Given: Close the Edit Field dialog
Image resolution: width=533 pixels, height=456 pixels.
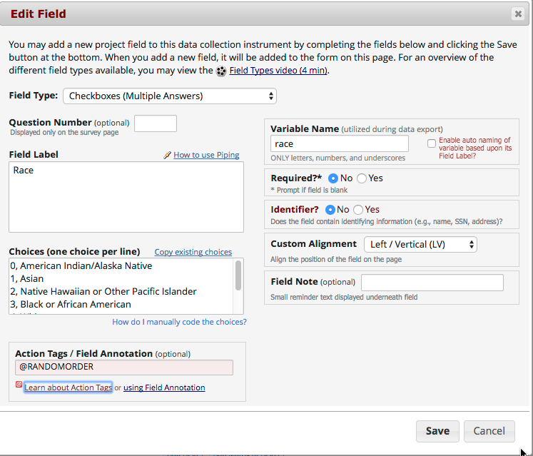Looking at the screenshot, I should [518, 14].
